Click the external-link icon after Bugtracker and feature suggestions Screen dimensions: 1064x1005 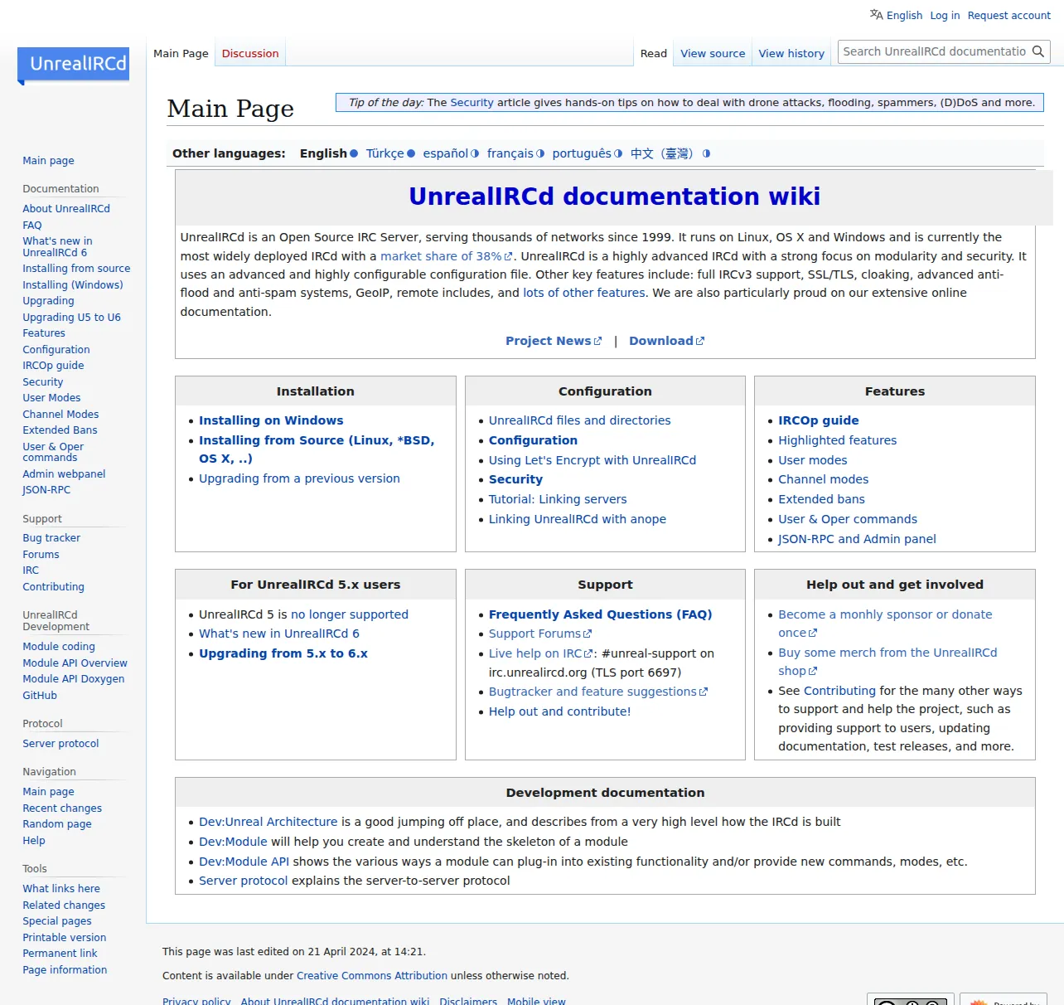point(704,692)
